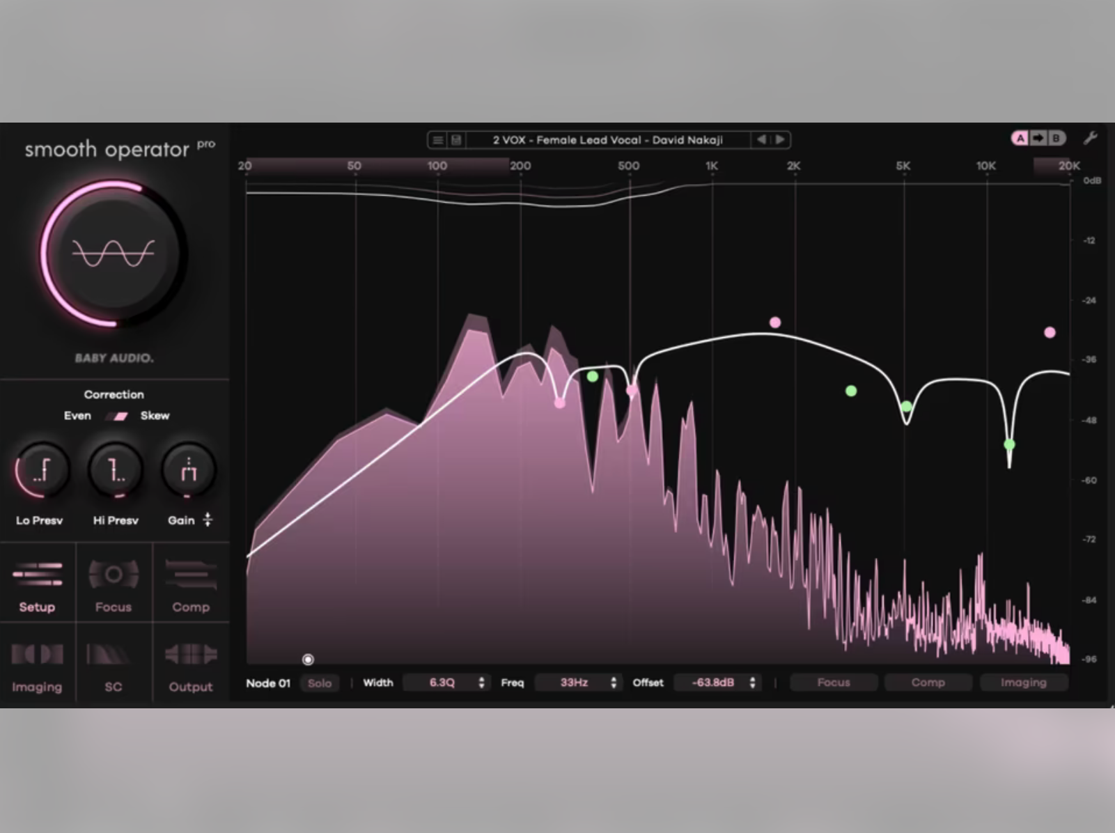Image resolution: width=1115 pixels, height=833 pixels.
Task: Click the Focus button in node bar
Action: [x=833, y=683]
